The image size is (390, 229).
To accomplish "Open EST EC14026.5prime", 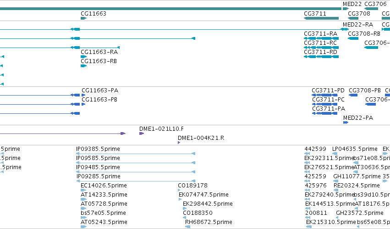I will pos(104,186).
